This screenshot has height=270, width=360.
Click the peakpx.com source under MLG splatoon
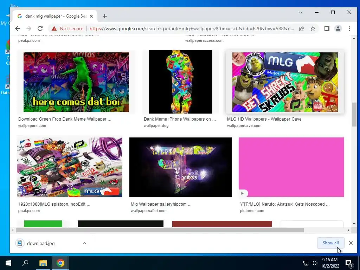(x=29, y=211)
